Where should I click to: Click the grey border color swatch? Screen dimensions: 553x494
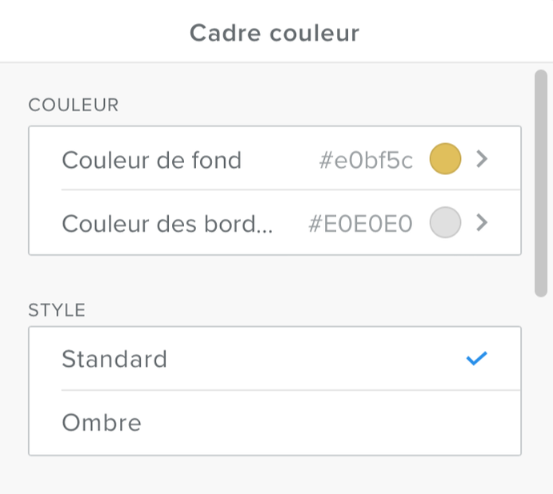coord(445,223)
